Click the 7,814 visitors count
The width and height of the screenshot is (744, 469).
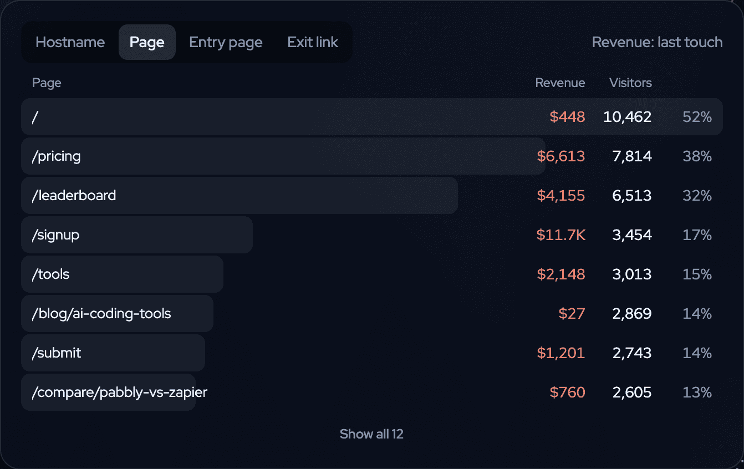pos(633,156)
